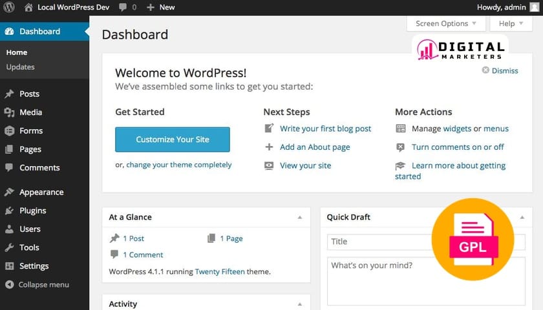The height and width of the screenshot is (310, 543).
Task: Click the Twenty Fifteen theme link
Action: pos(220,272)
